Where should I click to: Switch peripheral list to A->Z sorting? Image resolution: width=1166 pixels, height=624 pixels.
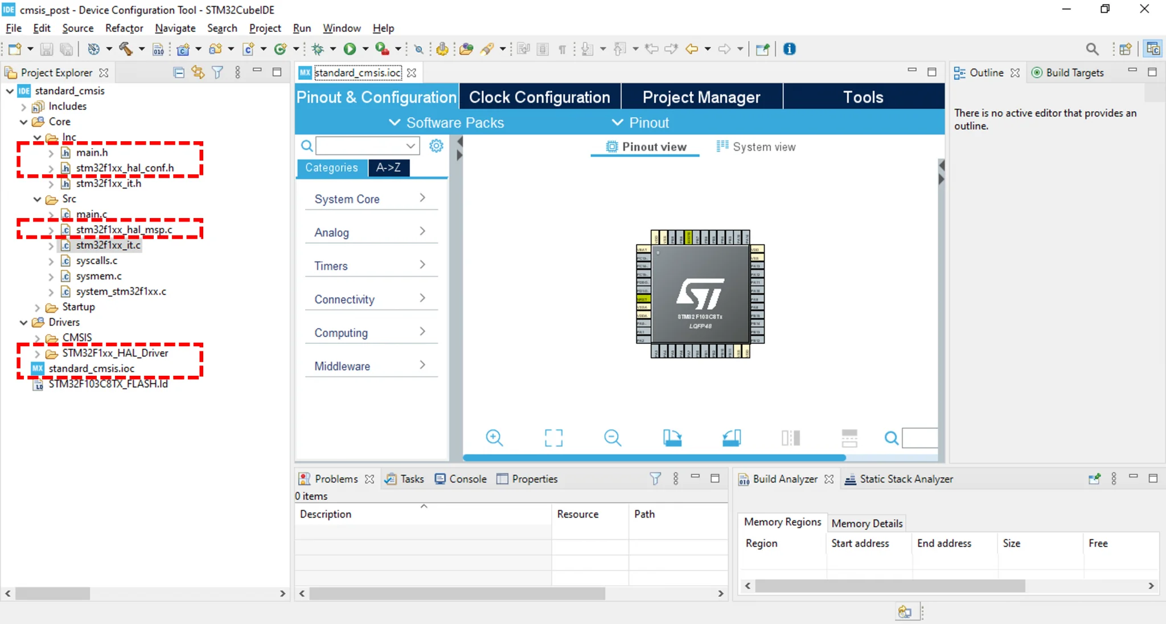pos(388,167)
